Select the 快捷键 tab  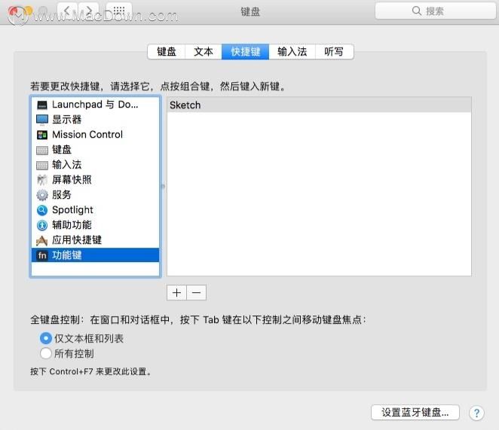point(246,51)
